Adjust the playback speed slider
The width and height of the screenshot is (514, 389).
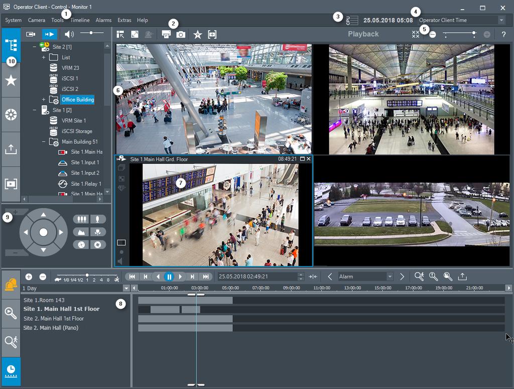click(x=87, y=275)
